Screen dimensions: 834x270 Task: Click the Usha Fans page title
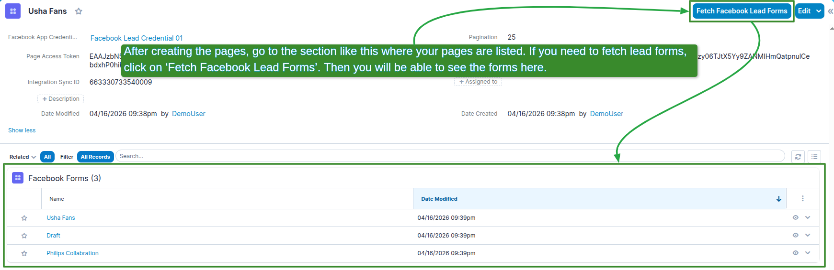click(x=47, y=11)
